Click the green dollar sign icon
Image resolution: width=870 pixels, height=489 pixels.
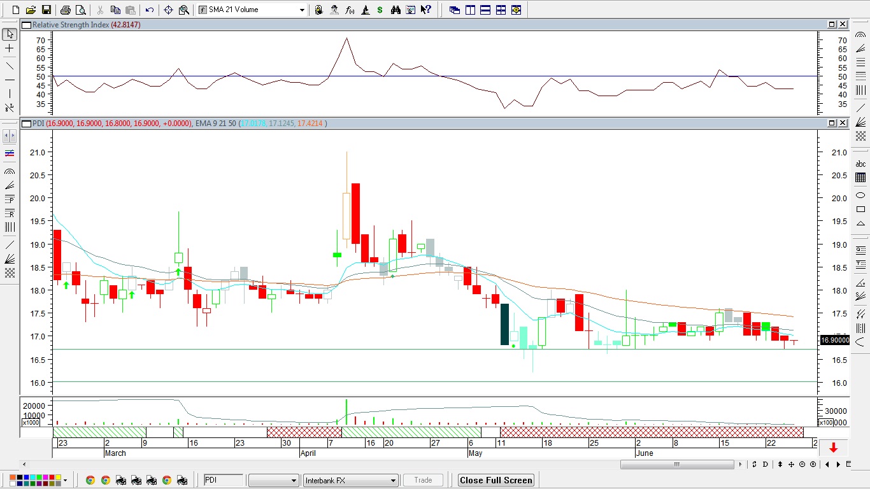click(x=380, y=10)
